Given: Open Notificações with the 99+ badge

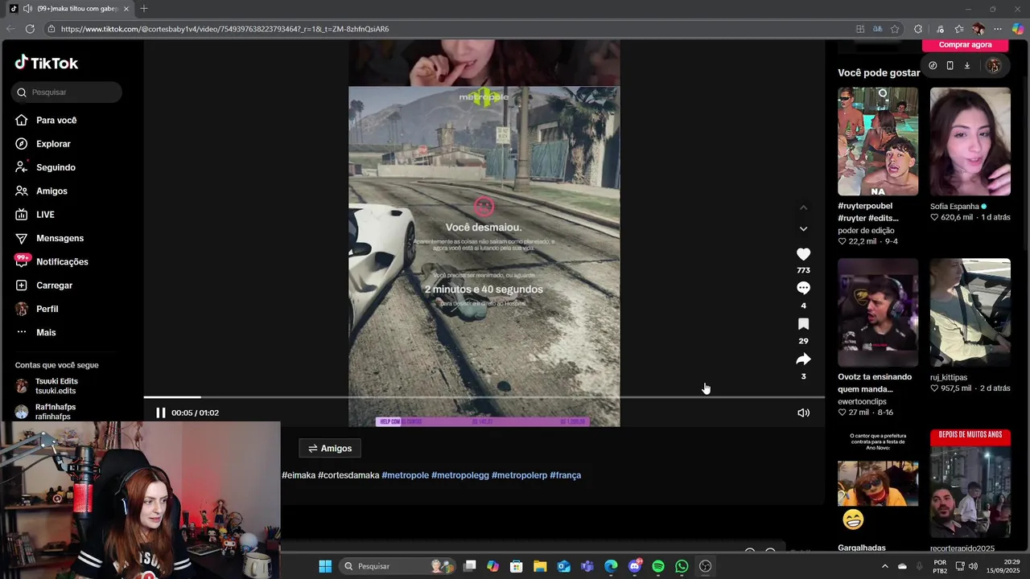Looking at the screenshot, I should [x=51, y=262].
